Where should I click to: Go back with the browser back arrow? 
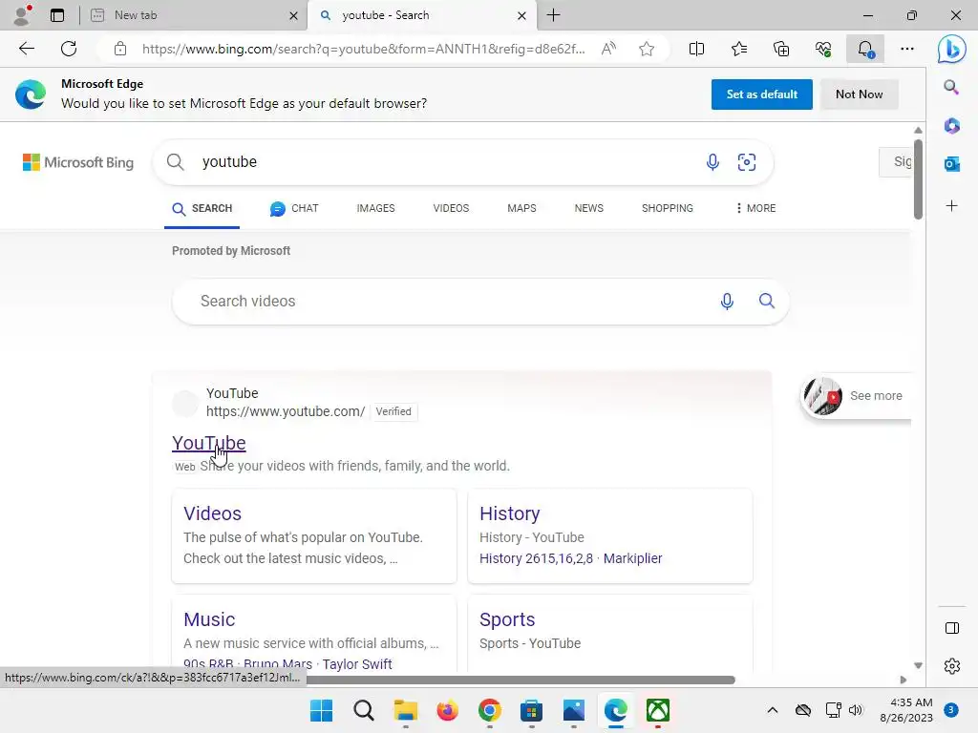pyautogui.click(x=26, y=49)
